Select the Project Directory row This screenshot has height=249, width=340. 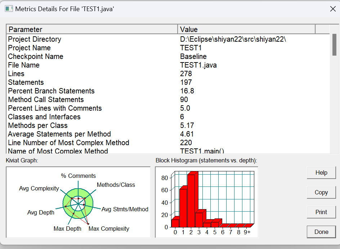[168, 39]
